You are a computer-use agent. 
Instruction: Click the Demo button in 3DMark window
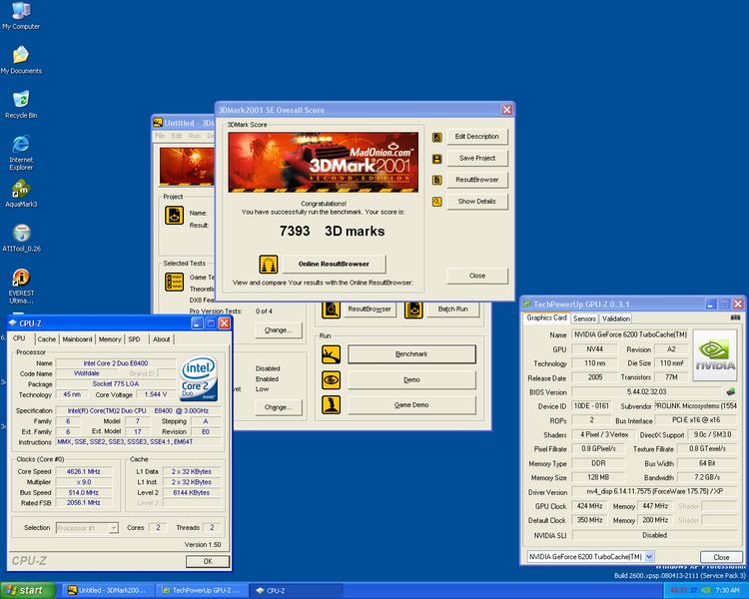(x=411, y=379)
